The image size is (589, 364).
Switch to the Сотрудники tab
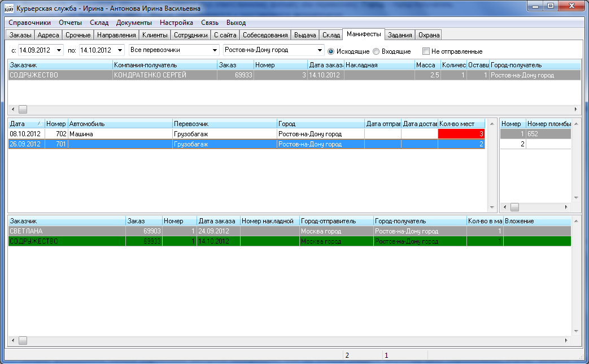pos(191,35)
